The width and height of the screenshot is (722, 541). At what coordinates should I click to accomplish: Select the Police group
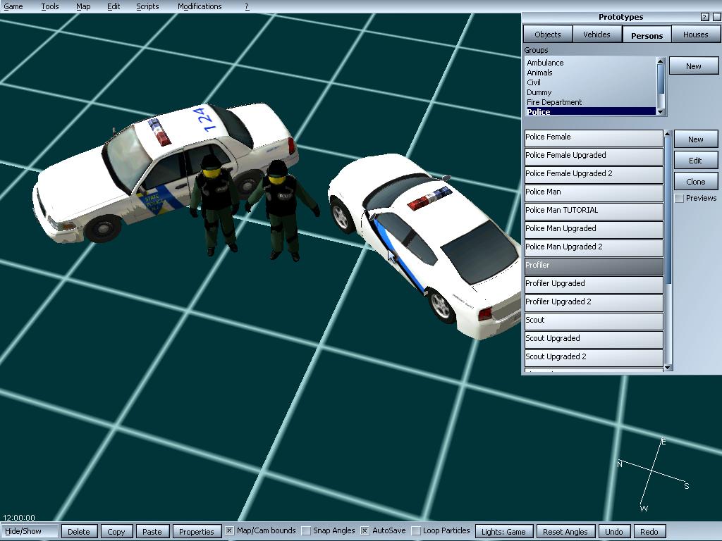pos(591,111)
